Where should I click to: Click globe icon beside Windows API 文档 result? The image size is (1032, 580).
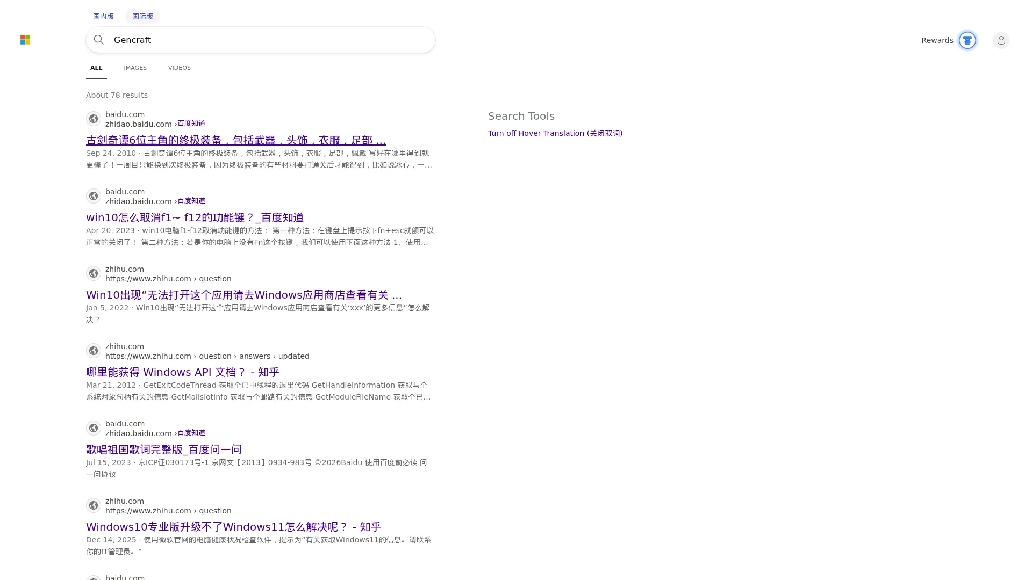click(x=94, y=351)
